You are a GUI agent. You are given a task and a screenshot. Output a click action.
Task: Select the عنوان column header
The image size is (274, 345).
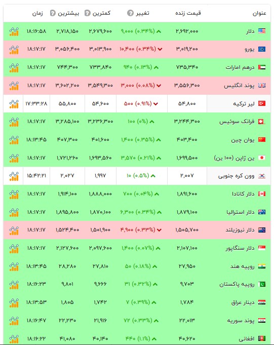point(259,13)
